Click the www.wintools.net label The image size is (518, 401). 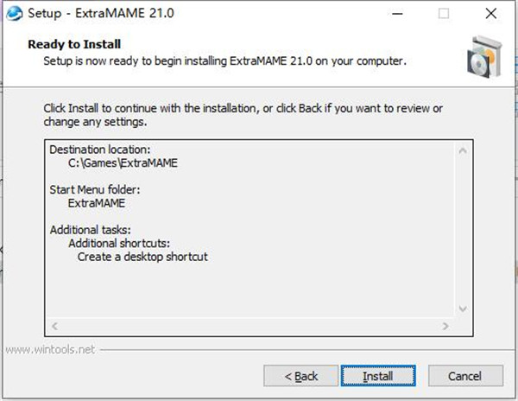coord(51,349)
